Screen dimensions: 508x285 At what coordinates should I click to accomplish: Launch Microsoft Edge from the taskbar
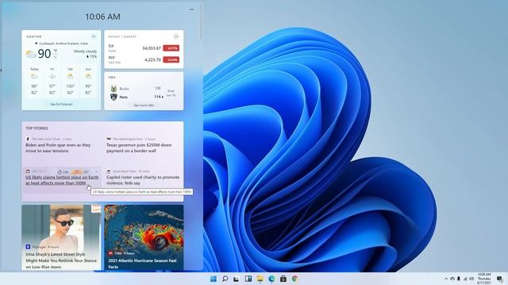(x=271, y=279)
